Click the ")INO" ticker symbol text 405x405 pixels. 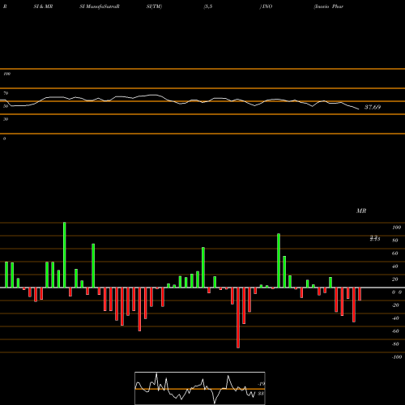266,6
